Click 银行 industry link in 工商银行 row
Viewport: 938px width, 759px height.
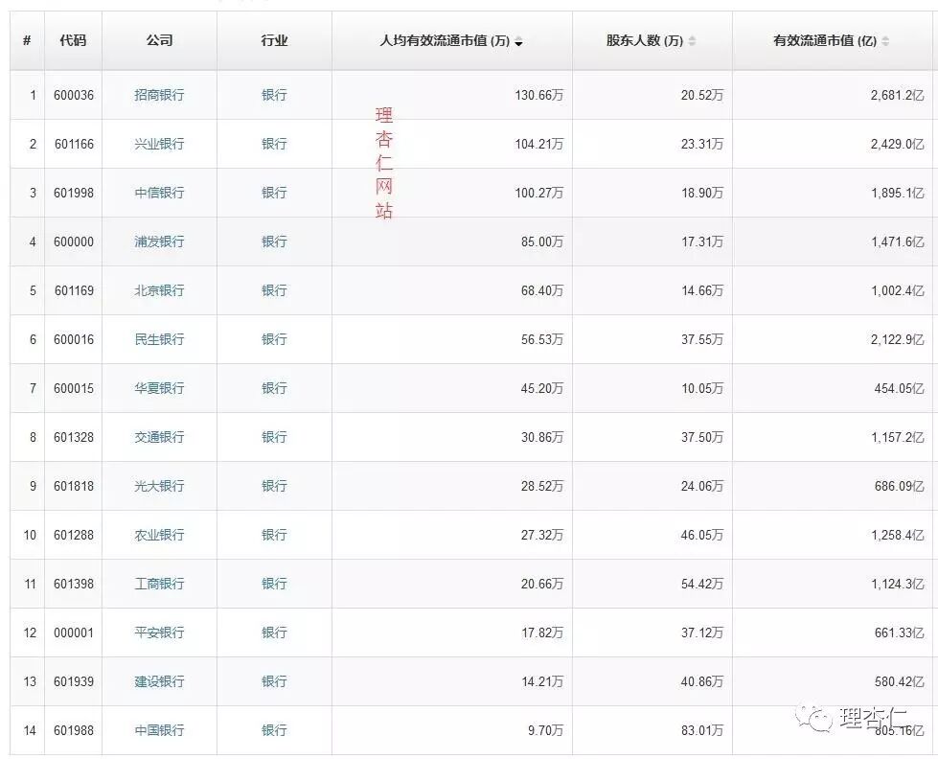(x=274, y=584)
